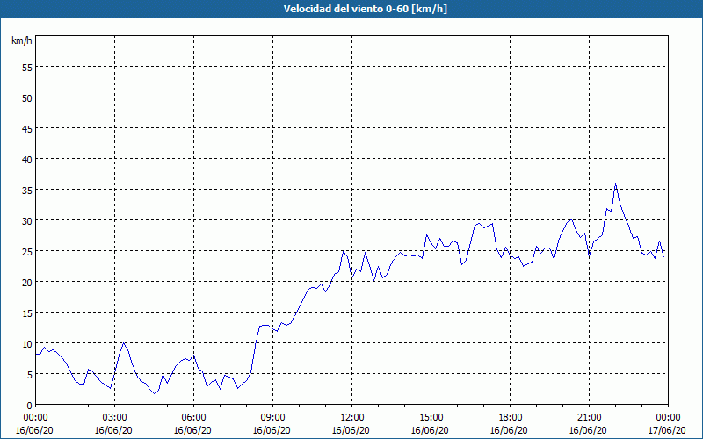Click the "00:00" time label above 17/06/20

[x=668, y=418]
